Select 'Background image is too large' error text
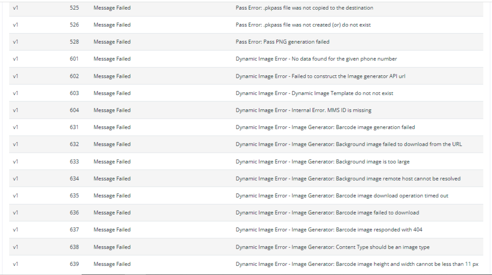The width and height of the screenshot is (492, 275). coord(322,162)
